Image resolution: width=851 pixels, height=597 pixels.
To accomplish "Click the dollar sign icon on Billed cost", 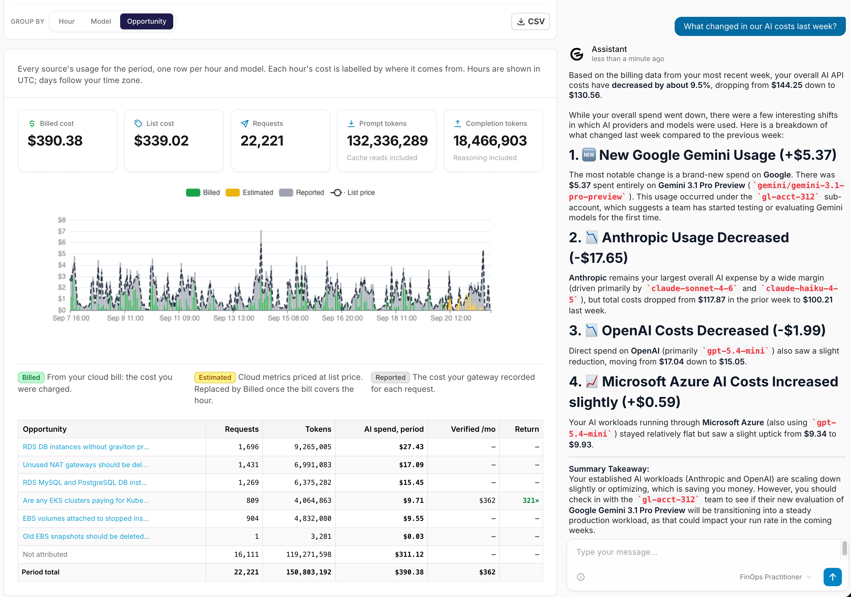I will coord(32,123).
